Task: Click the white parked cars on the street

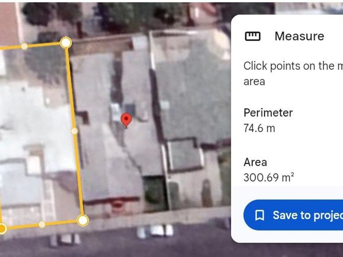Action: click(x=156, y=231)
